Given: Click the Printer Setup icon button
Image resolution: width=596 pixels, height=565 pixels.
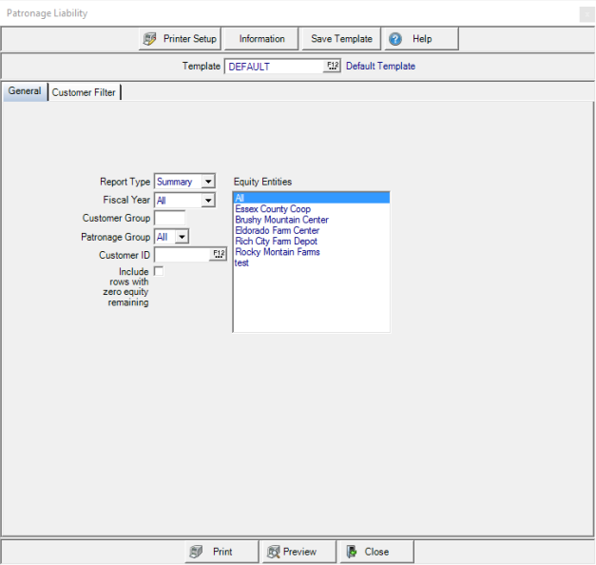Looking at the screenshot, I should [x=150, y=39].
